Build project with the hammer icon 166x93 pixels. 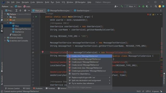coord(122,6)
